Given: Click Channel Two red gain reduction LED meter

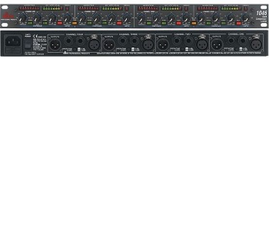Looking at the screenshot, I should tap(88, 8).
